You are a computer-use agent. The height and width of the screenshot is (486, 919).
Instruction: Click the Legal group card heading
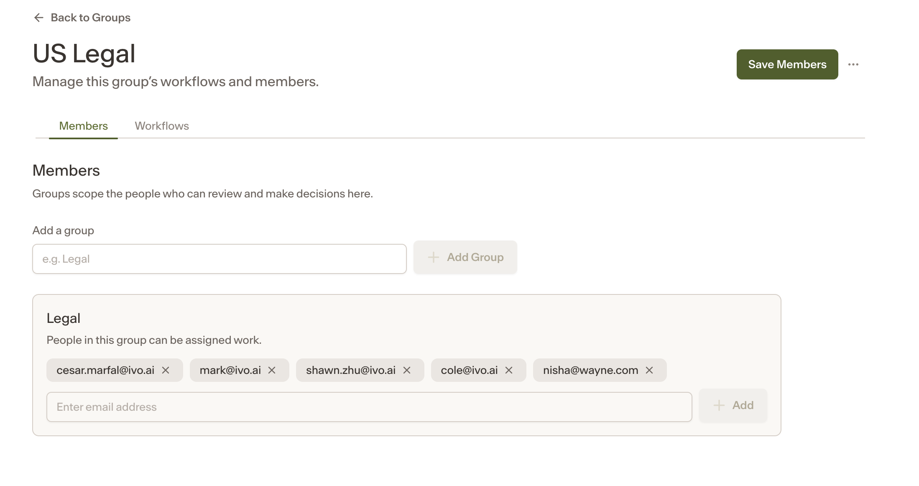tap(64, 318)
